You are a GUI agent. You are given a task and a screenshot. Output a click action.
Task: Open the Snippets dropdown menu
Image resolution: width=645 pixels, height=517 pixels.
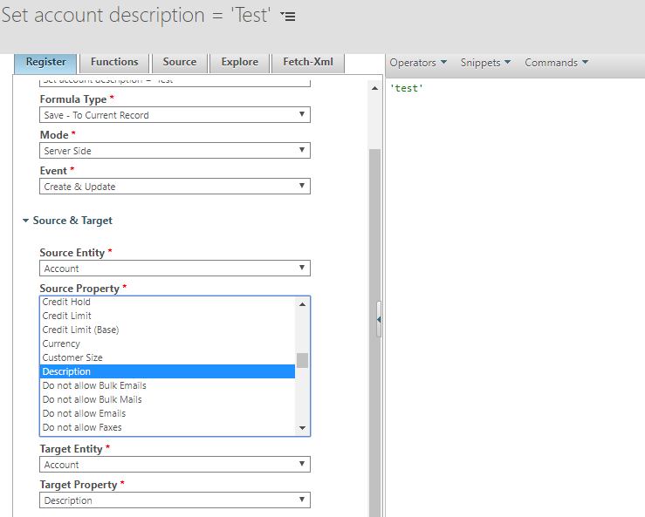pos(485,63)
